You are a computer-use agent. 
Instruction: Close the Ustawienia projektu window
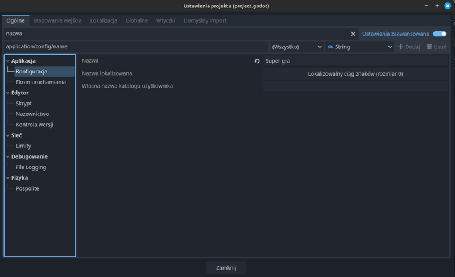click(448, 6)
